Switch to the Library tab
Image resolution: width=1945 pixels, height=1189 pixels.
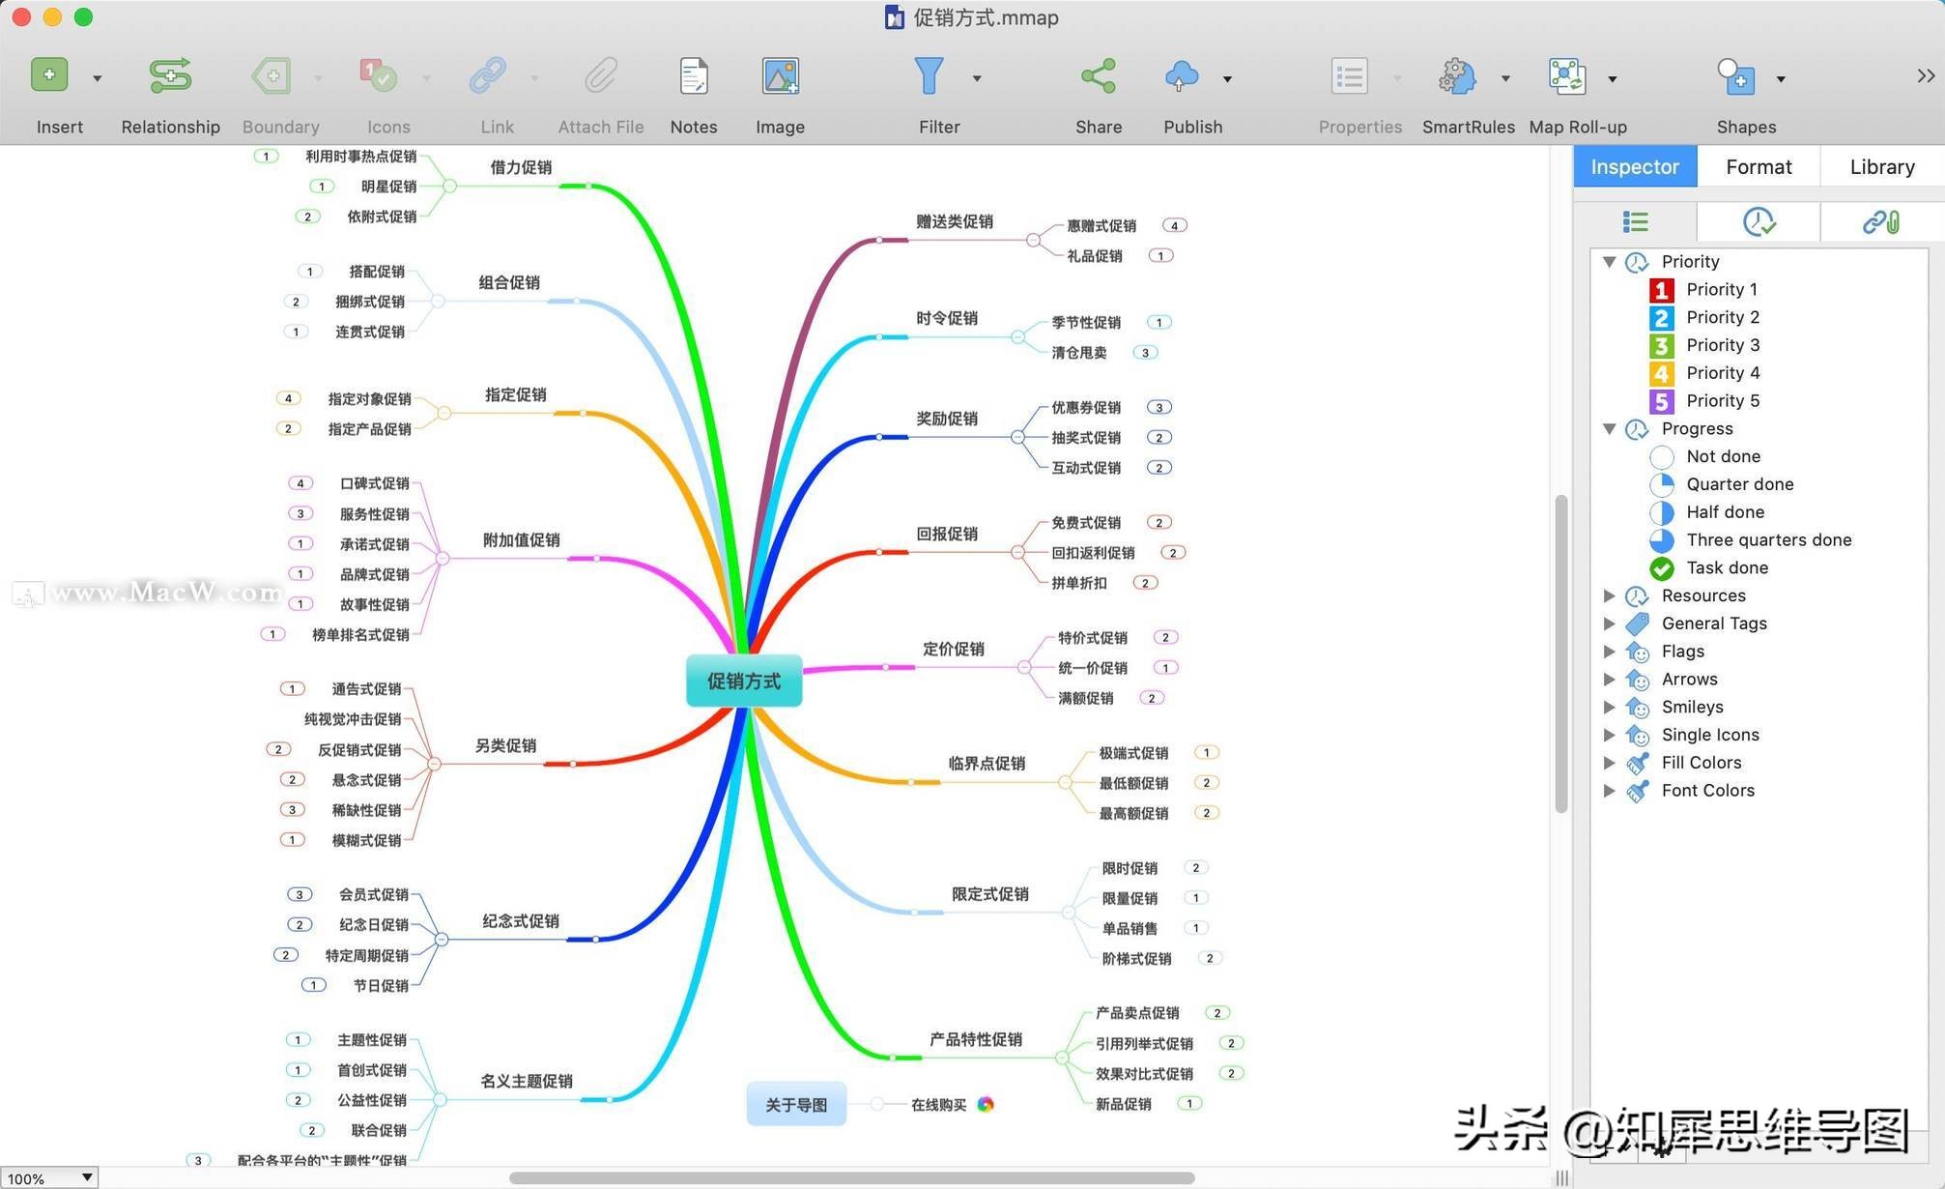point(1880,166)
